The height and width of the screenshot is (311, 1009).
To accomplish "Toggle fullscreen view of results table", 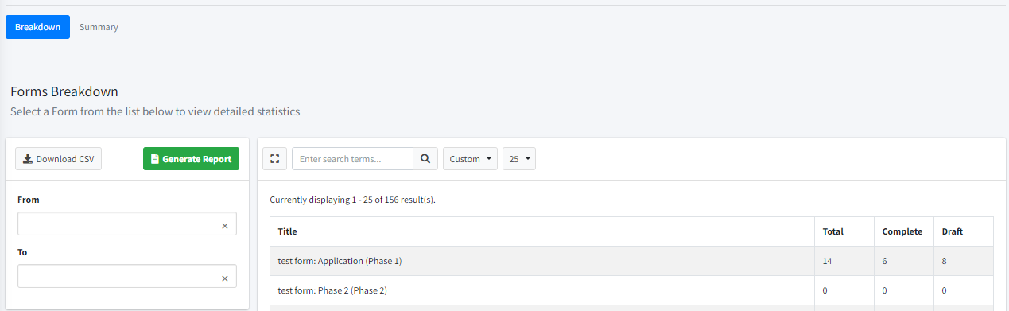I will (x=274, y=159).
